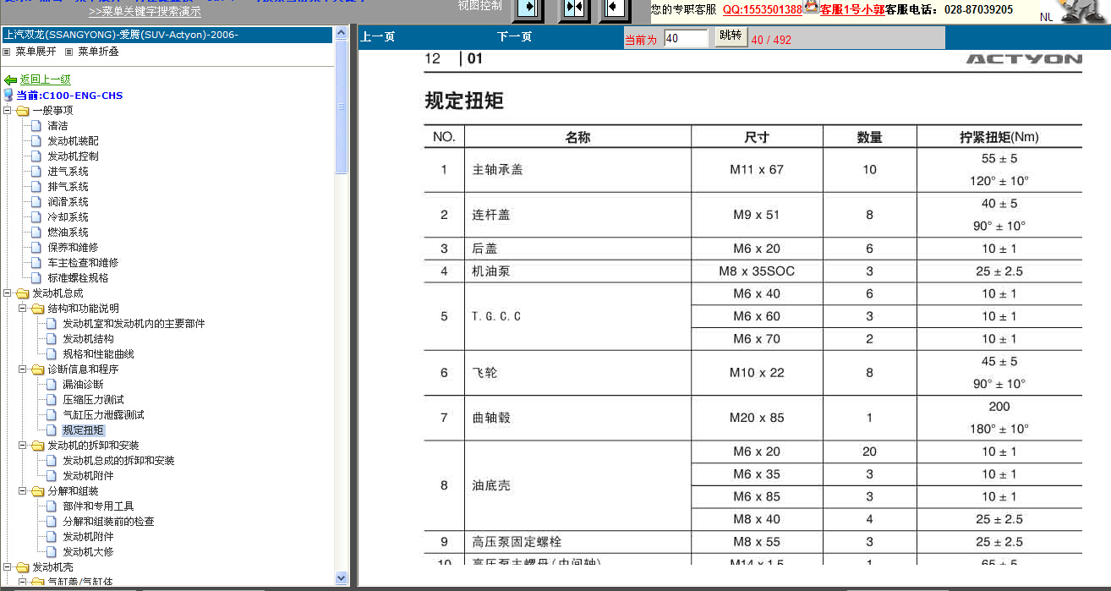The height and width of the screenshot is (591, 1111).
Task: Click the tree panel scrollbar down arrow
Action: coord(342,578)
